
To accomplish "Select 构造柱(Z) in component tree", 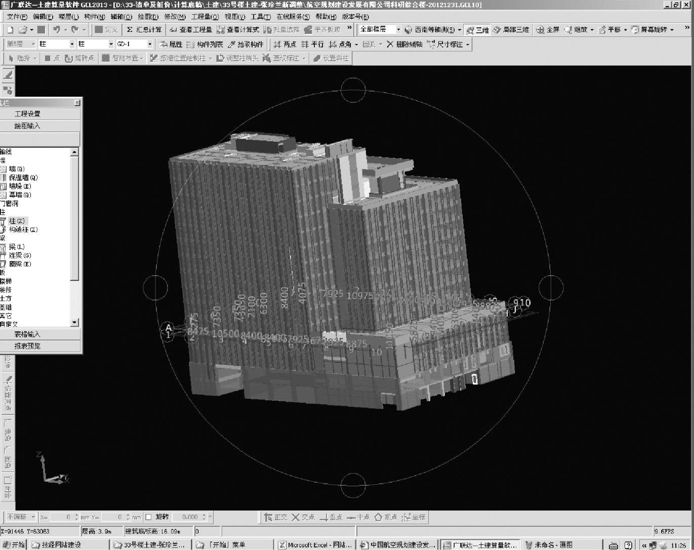I will pos(19,230).
